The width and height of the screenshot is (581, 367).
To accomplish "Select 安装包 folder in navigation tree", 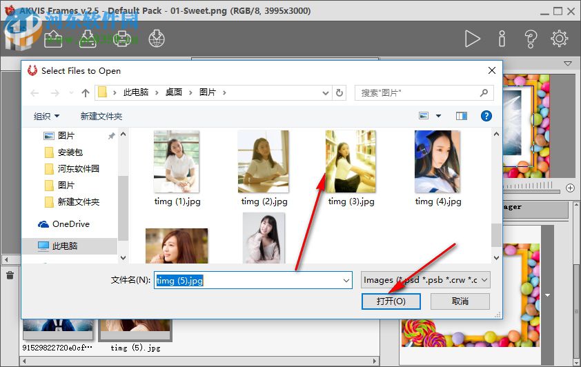I will pyautogui.click(x=70, y=152).
